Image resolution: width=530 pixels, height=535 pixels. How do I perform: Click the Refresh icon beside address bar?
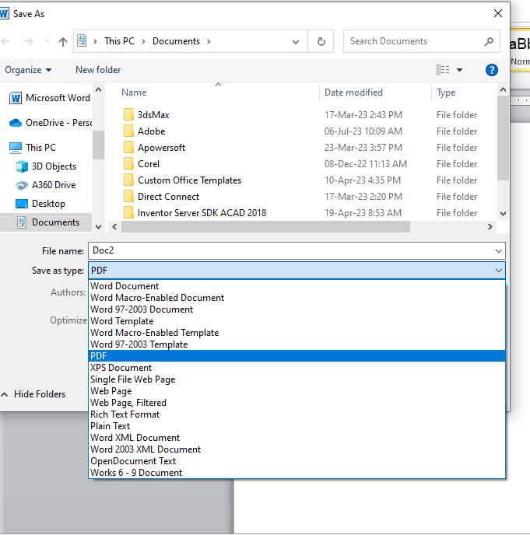point(321,42)
